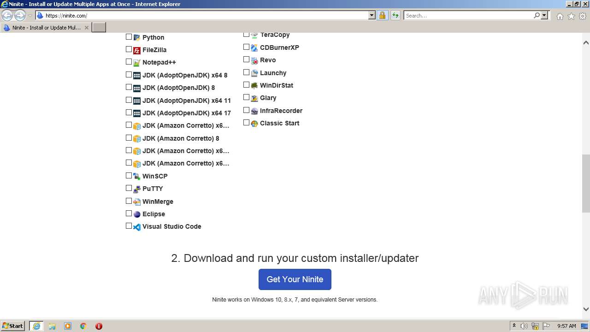The height and width of the screenshot is (332, 590).
Task: Click the WinSCP app icon
Action: [136, 177]
